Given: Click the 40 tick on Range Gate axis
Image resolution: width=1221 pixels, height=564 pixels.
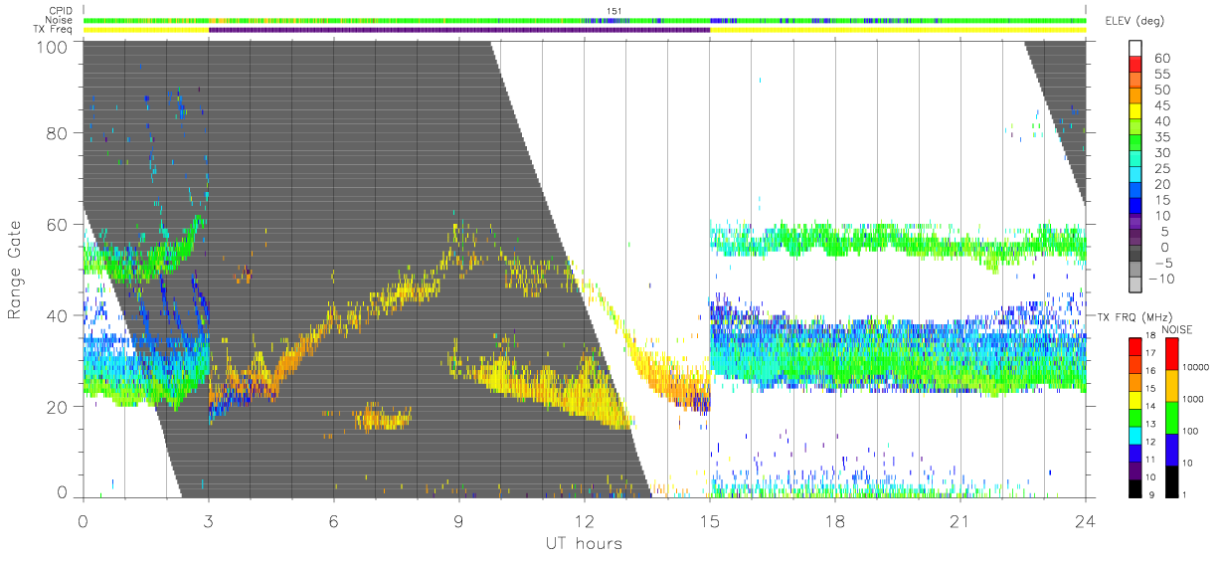Looking at the screenshot, I should [59, 315].
